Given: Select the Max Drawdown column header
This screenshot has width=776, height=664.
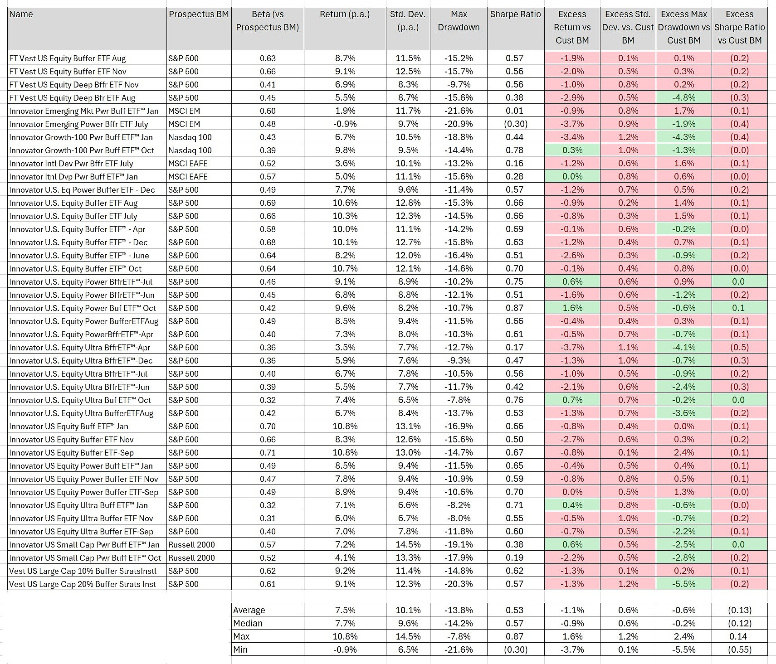Looking at the screenshot, I should (459, 29).
